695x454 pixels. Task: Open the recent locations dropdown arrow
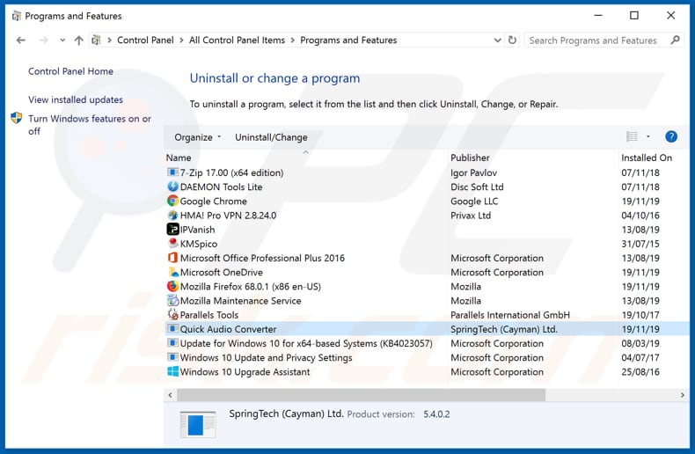tap(62, 40)
